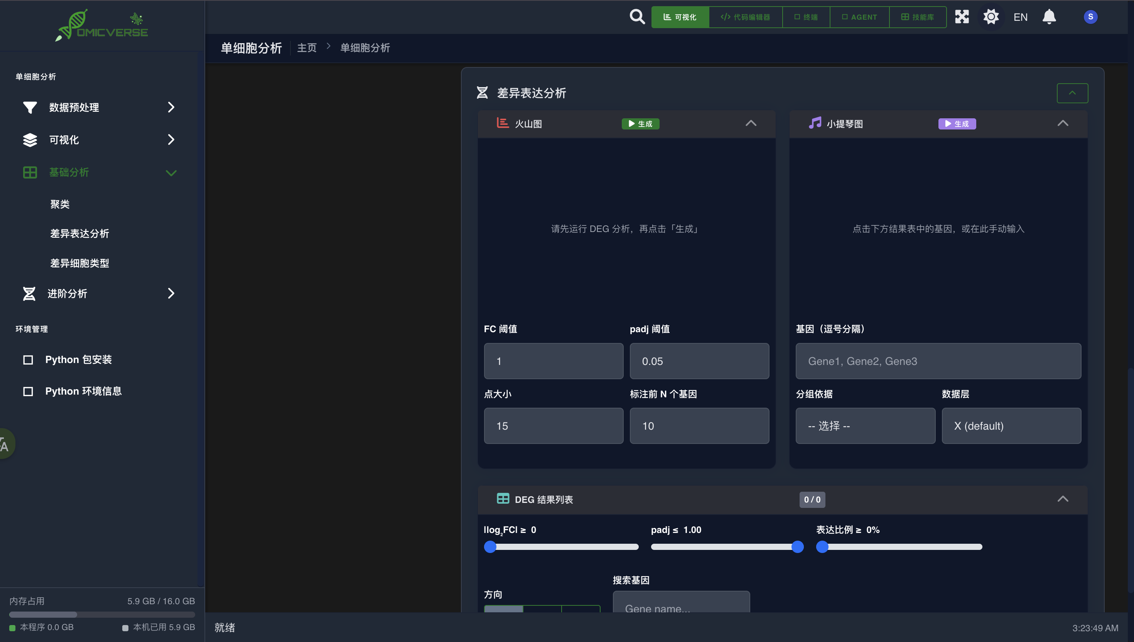
Task: Click the padj threshold slider handle
Action: (797, 547)
